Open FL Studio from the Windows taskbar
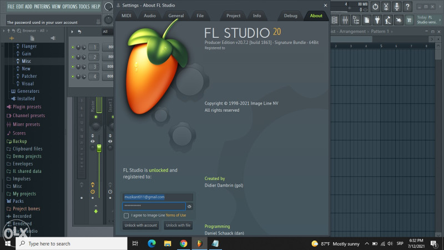The height and width of the screenshot is (250, 444). coord(199,243)
